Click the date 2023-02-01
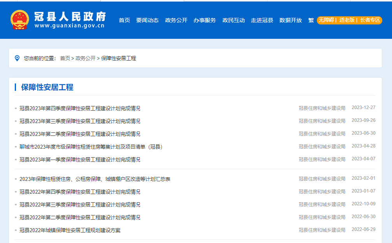Viewport: 392px width, 243px height. (x=364, y=178)
